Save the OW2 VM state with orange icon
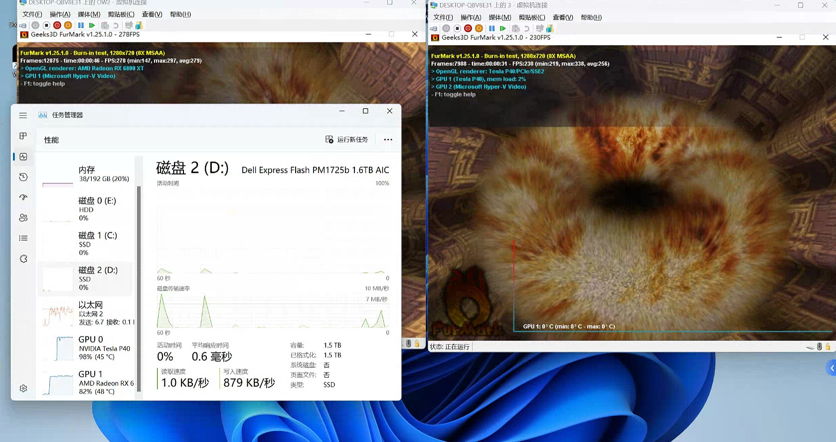 tap(68, 25)
